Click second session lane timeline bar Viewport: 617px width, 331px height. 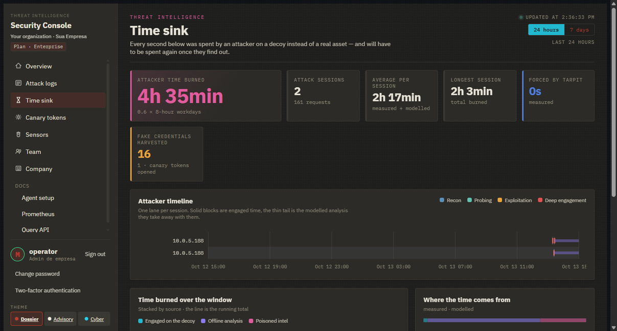tap(566, 253)
